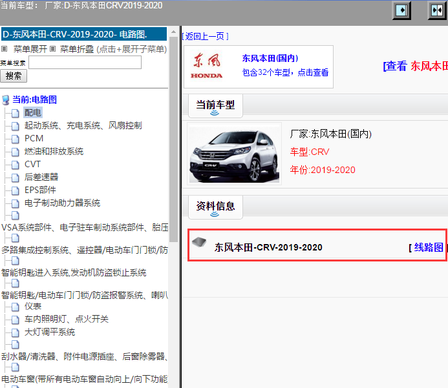The image size is (448, 388).
Task: Click the left panel vertical scrollbar thumb
Action: (173, 139)
